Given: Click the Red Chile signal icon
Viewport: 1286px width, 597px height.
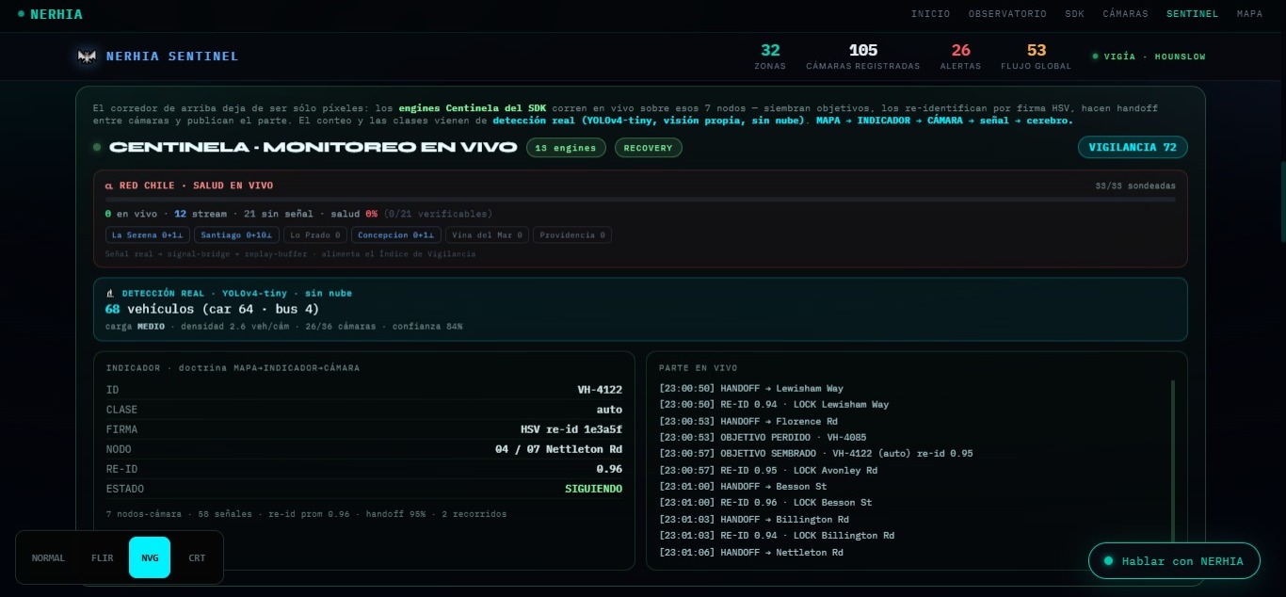Looking at the screenshot, I should [x=109, y=186].
